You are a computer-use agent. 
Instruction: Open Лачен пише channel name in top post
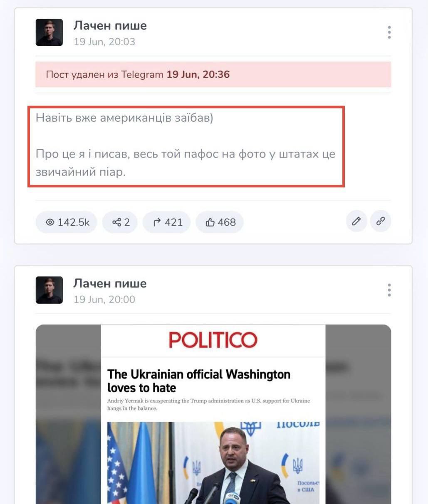click(x=110, y=26)
